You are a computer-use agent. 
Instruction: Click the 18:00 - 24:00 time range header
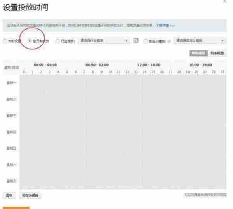click(x=200, y=65)
